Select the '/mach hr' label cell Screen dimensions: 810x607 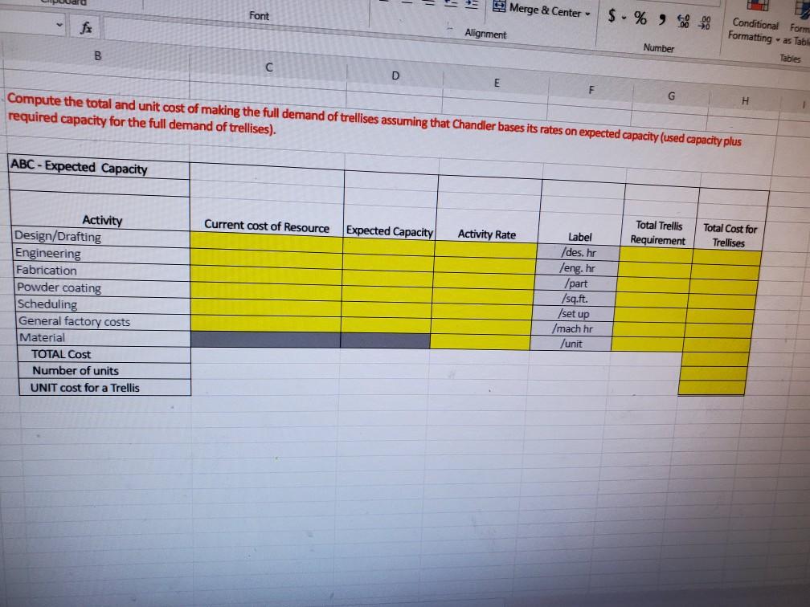point(572,328)
